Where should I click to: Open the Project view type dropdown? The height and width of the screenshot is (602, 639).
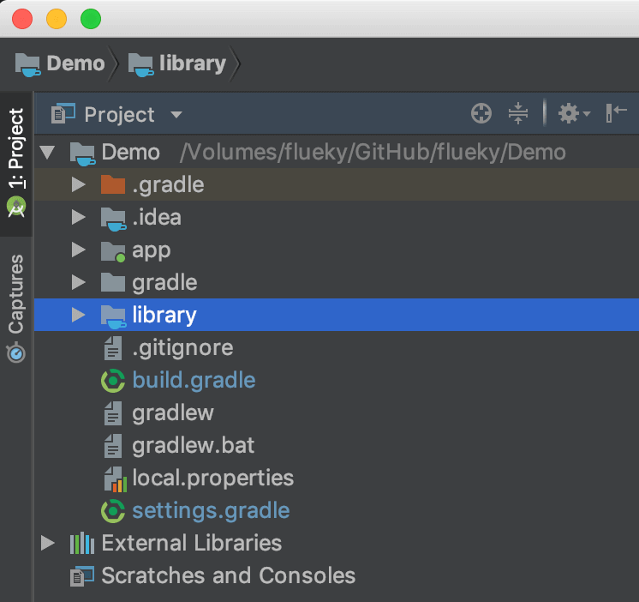pyautogui.click(x=176, y=114)
